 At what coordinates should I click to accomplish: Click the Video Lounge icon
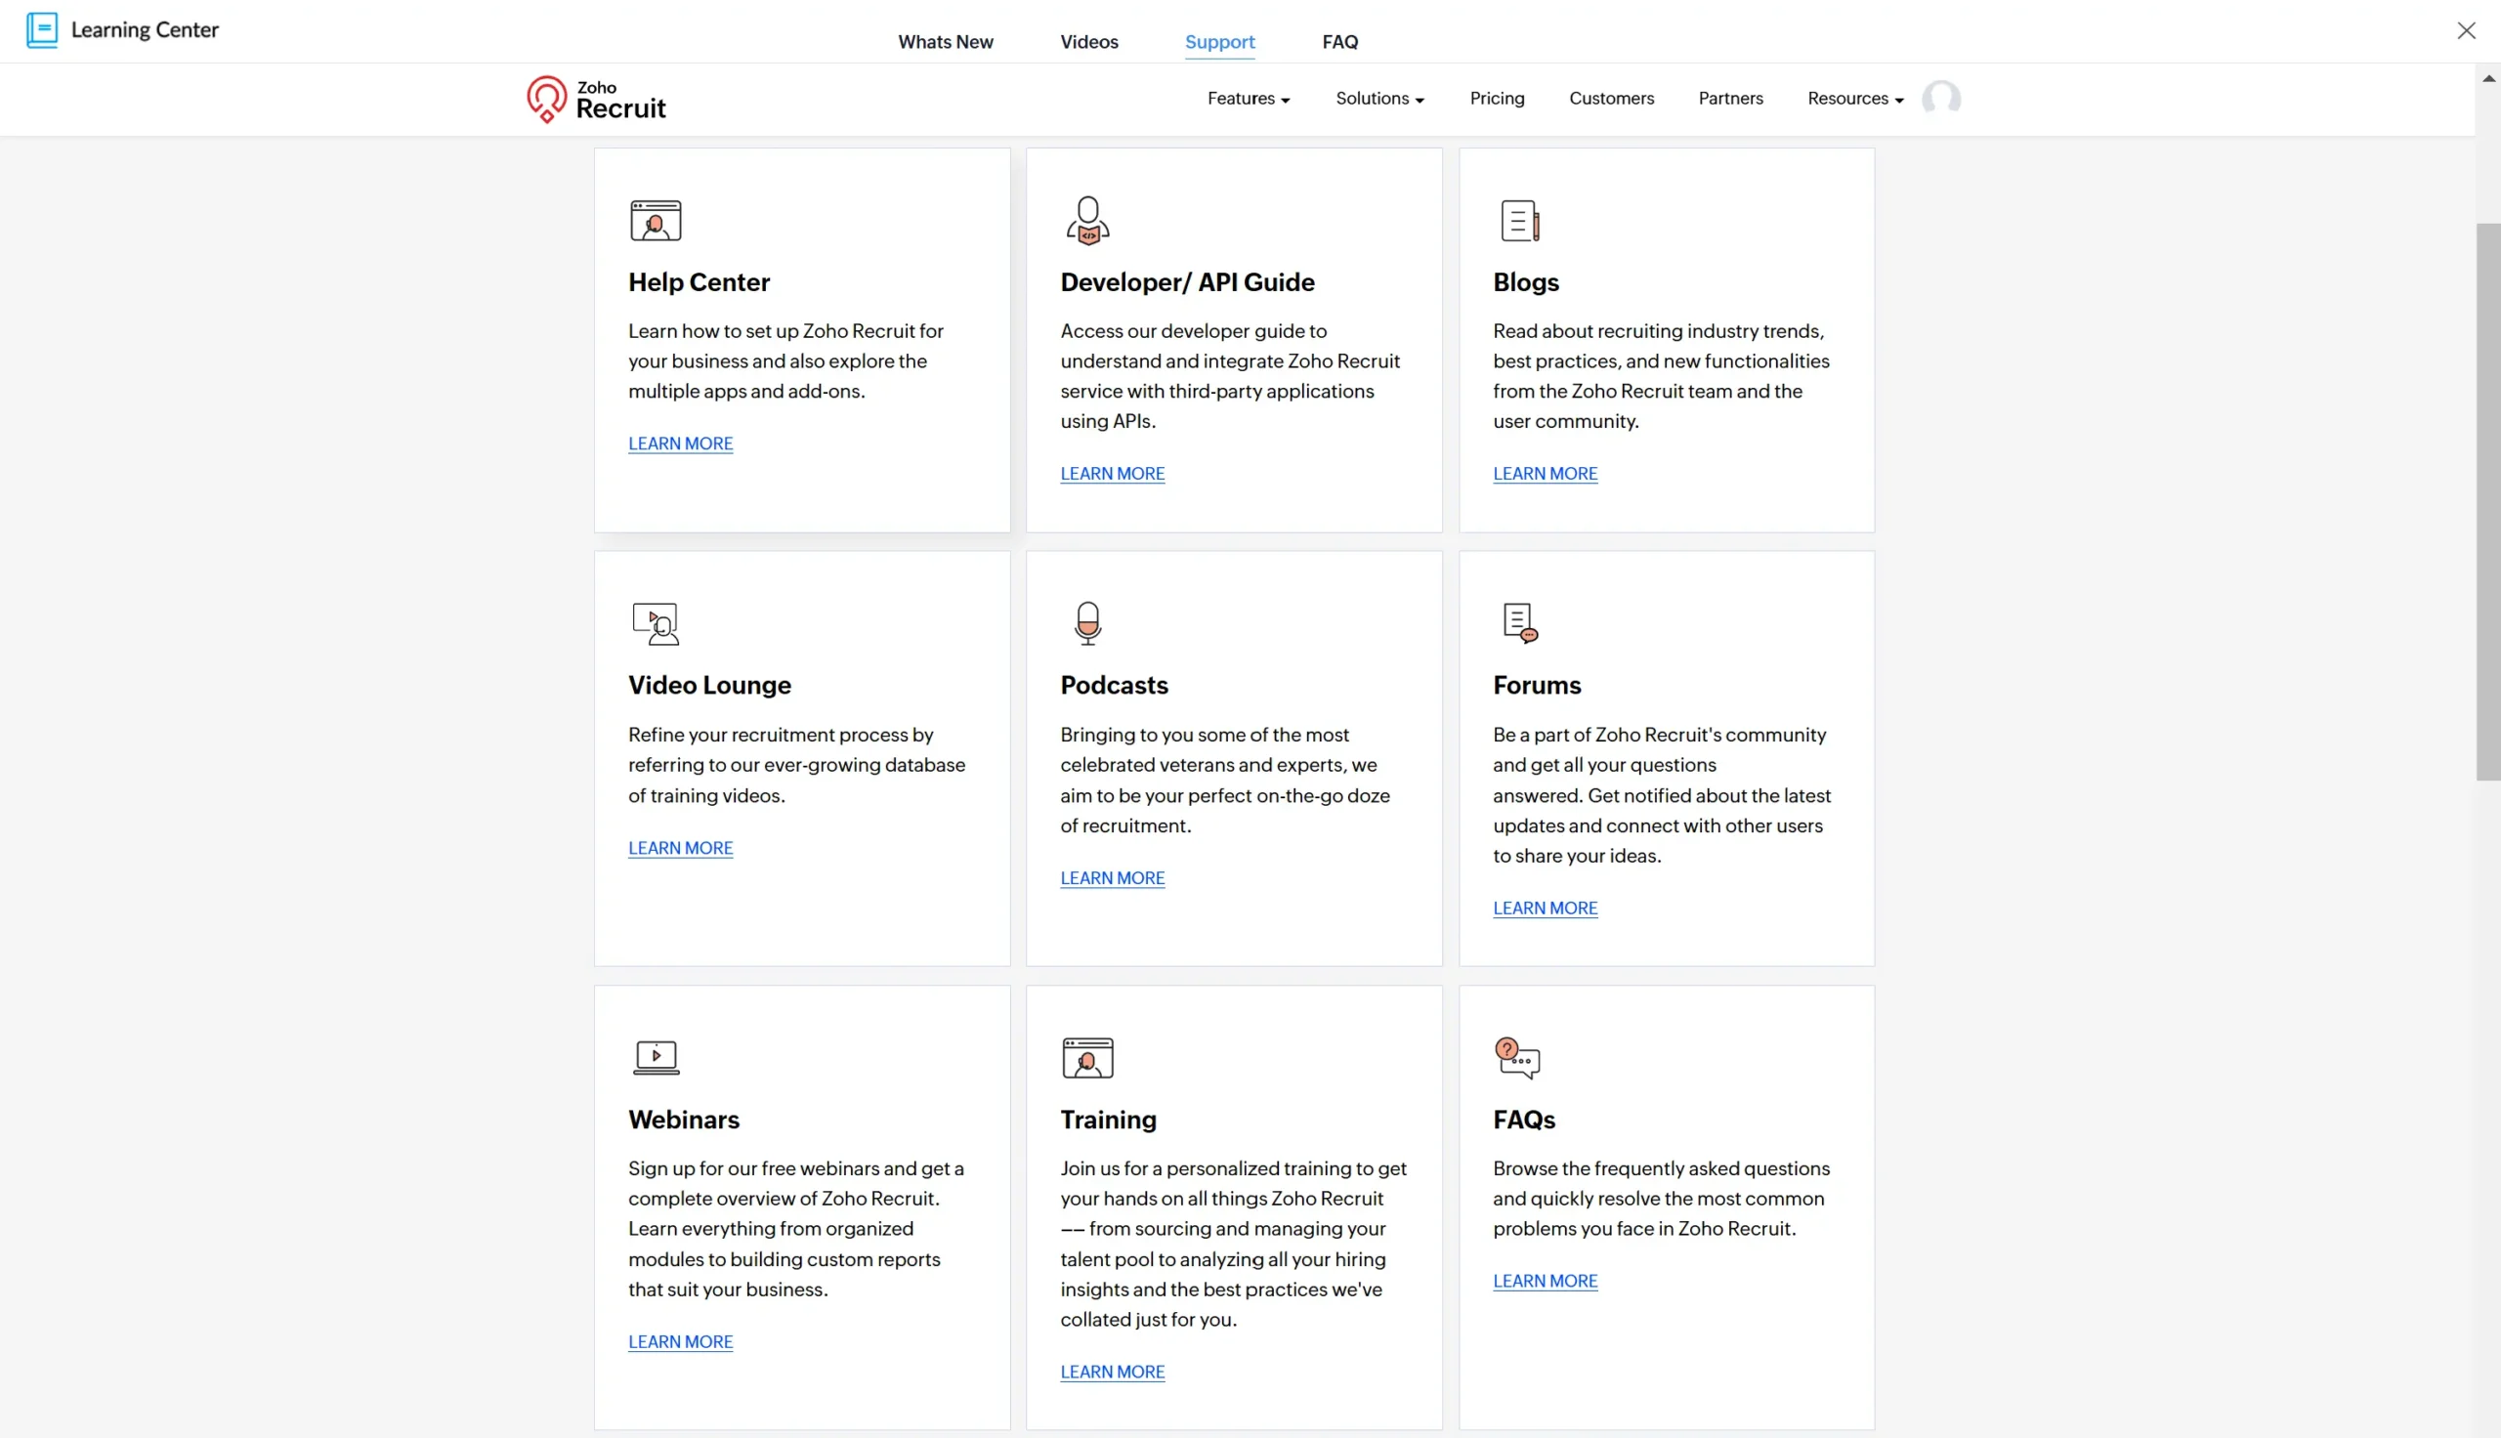[655, 622]
